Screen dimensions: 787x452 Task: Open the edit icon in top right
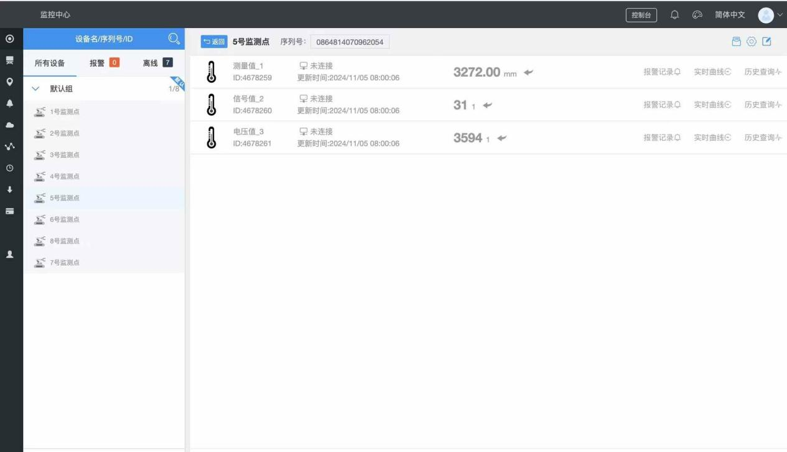[x=768, y=41]
